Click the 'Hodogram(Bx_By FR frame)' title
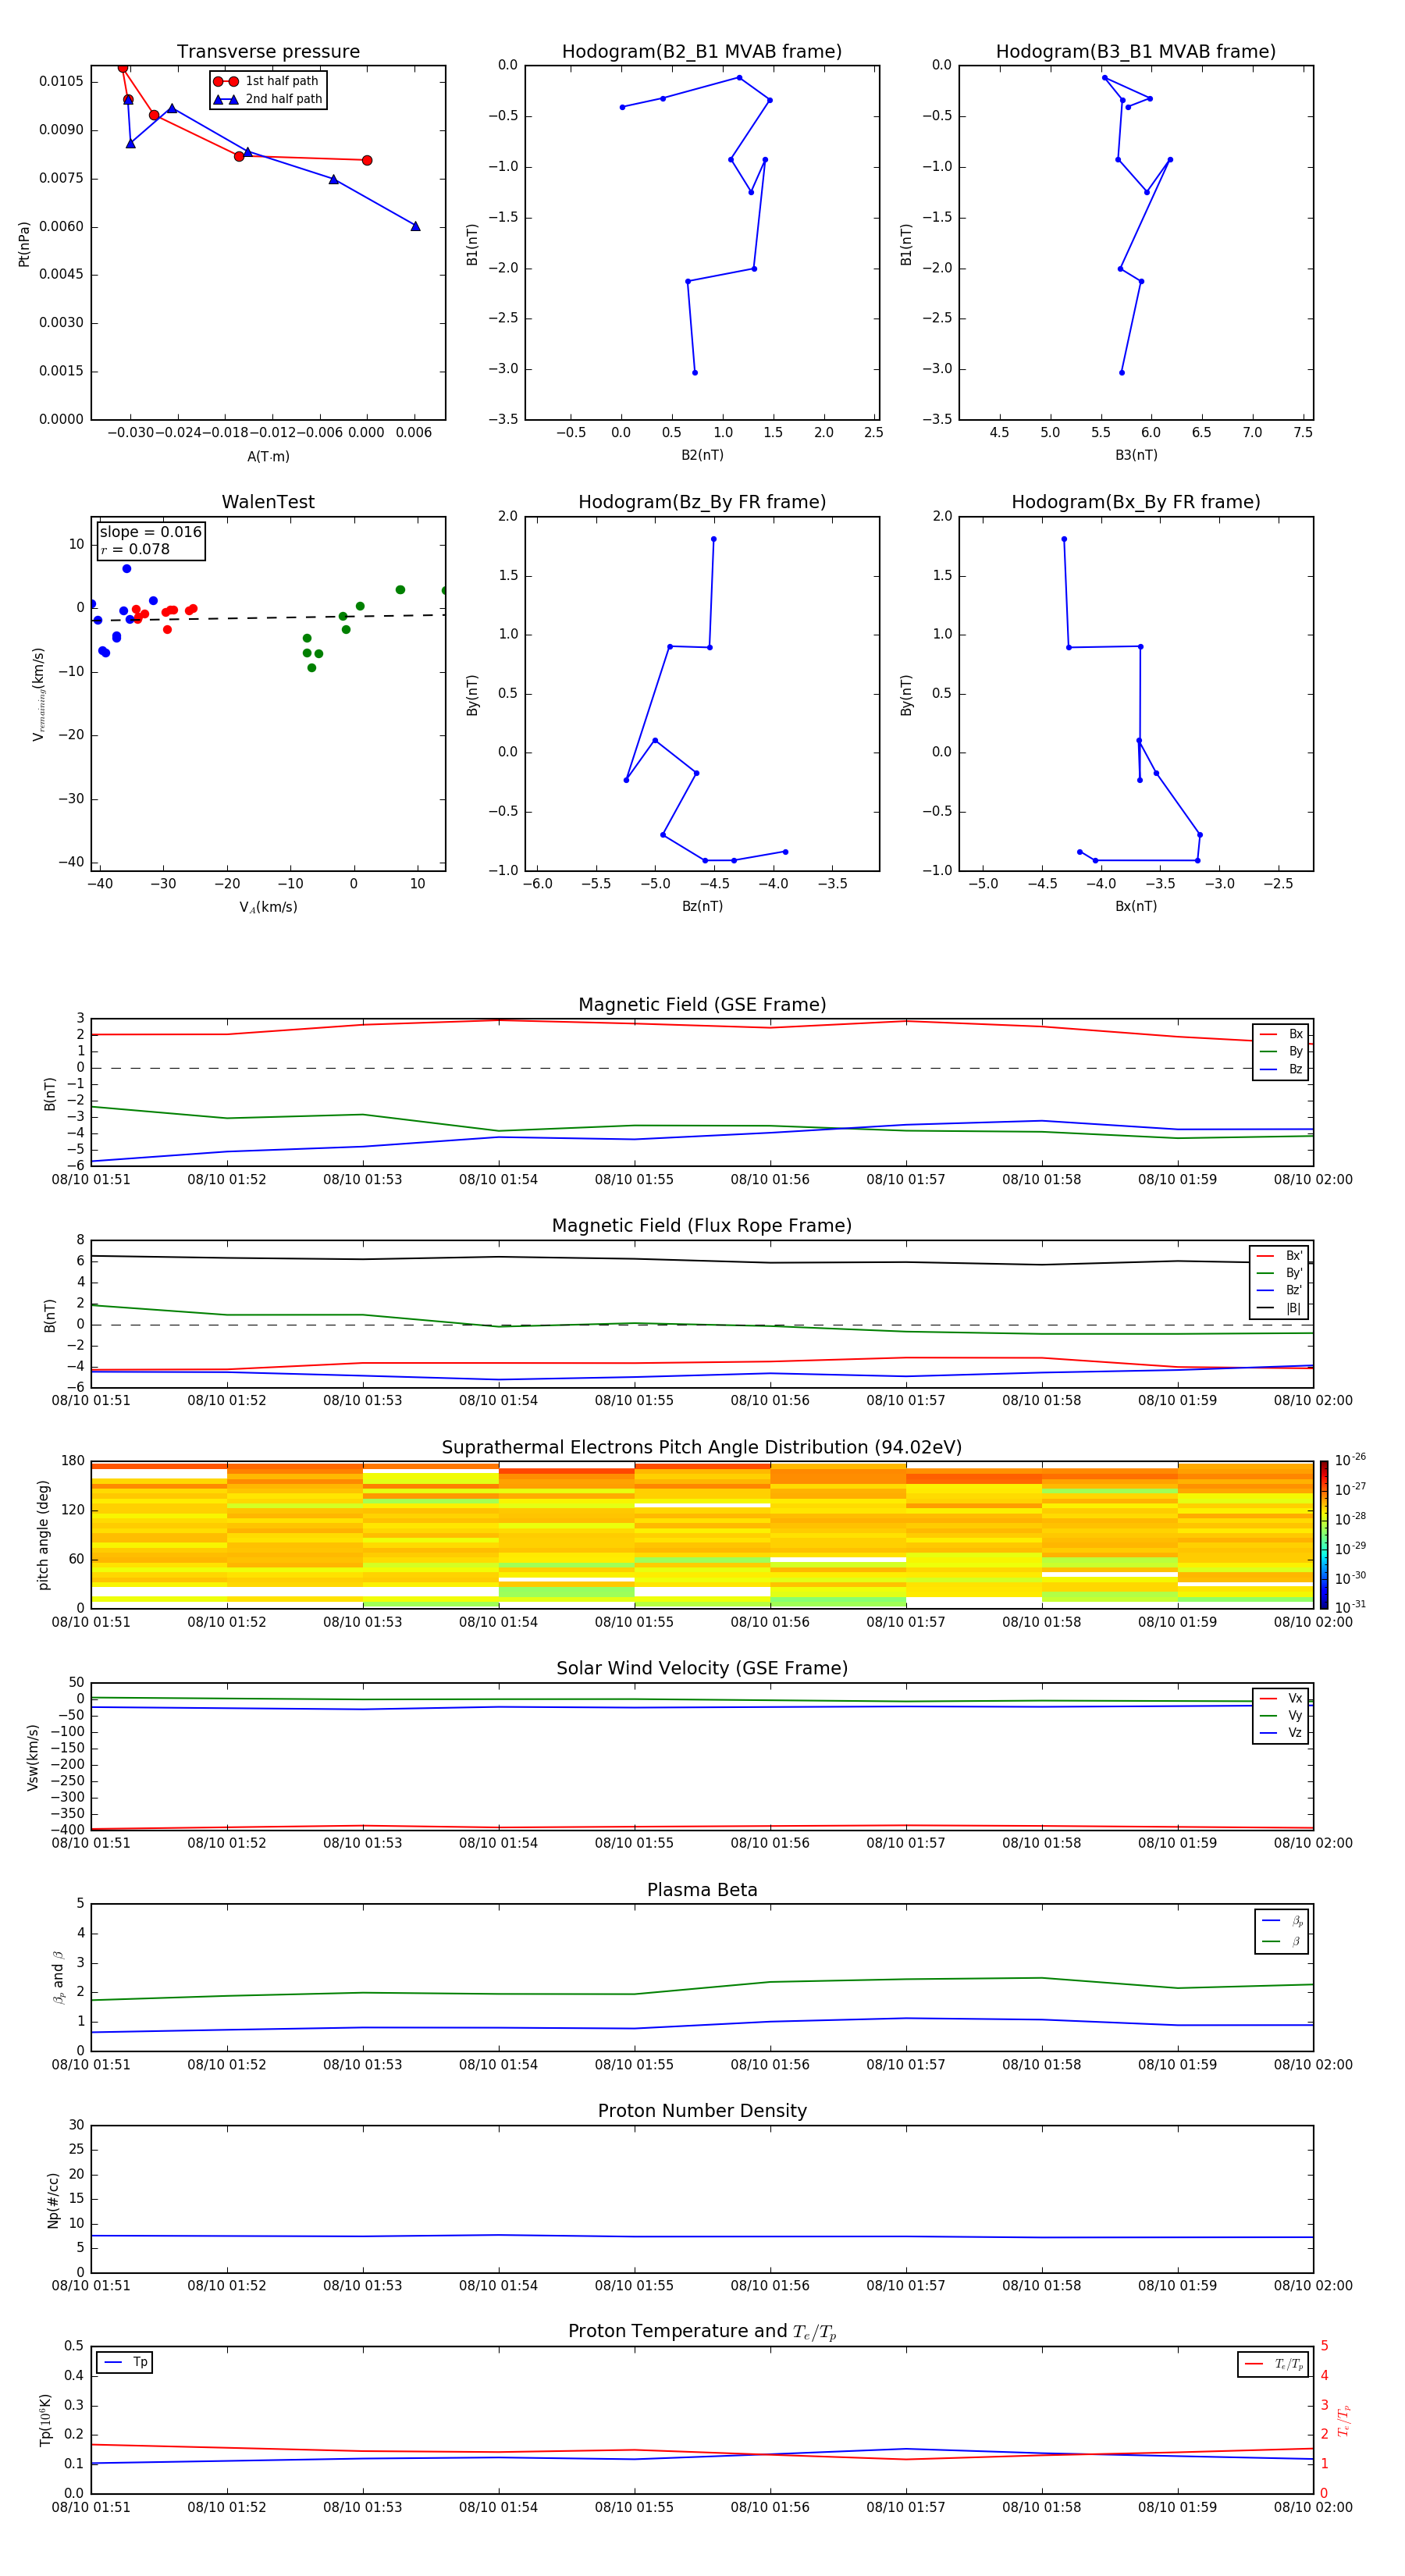This screenshot has height=2576, width=1405. 1136,502
